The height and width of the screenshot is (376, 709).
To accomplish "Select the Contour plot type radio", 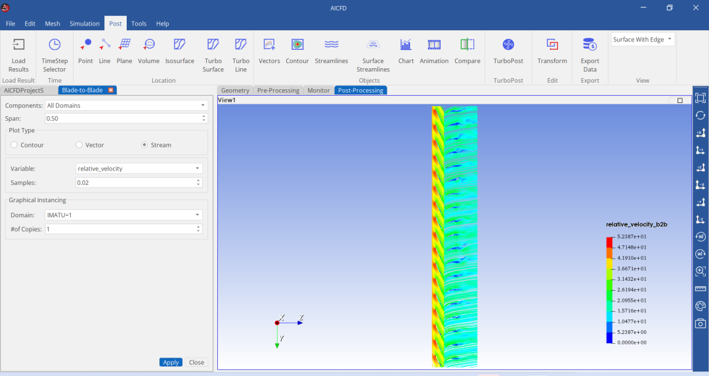I will 14,144.
